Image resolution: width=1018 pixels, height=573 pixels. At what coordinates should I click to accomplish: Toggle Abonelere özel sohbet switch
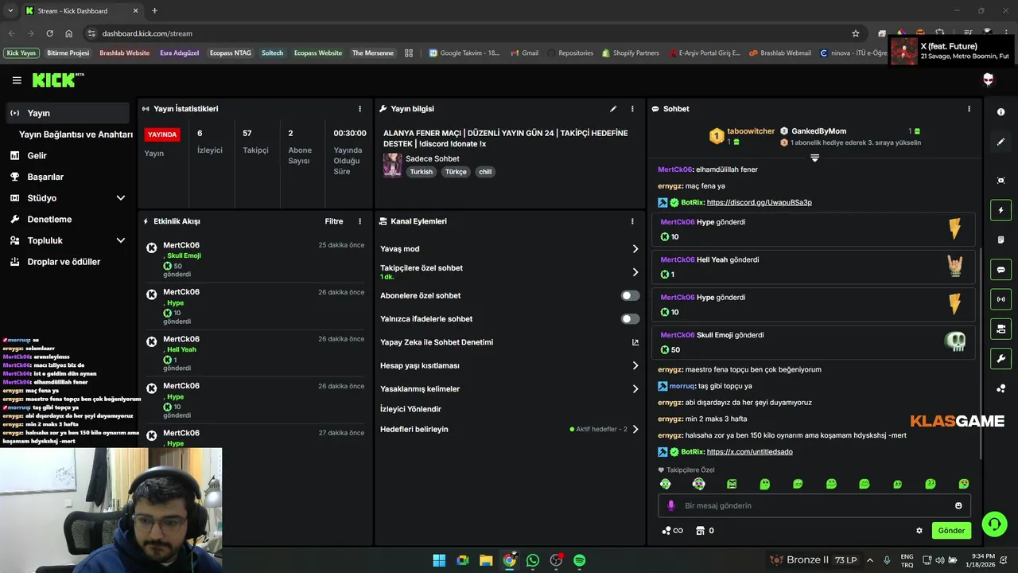(630, 295)
